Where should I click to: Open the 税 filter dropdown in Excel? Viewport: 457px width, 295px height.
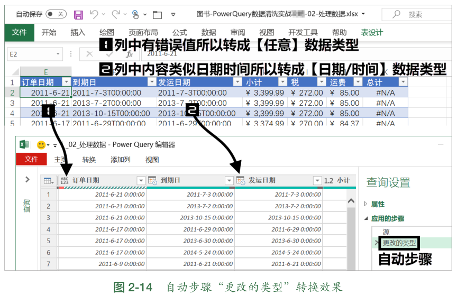(322, 82)
